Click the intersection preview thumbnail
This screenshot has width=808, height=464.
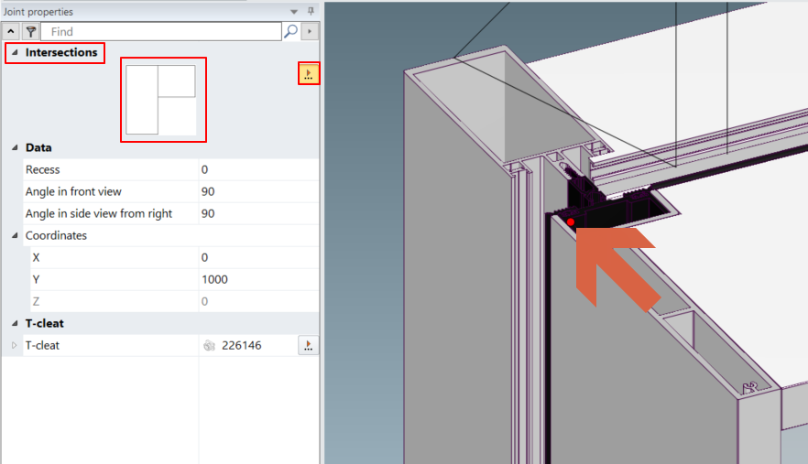tap(163, 100)
